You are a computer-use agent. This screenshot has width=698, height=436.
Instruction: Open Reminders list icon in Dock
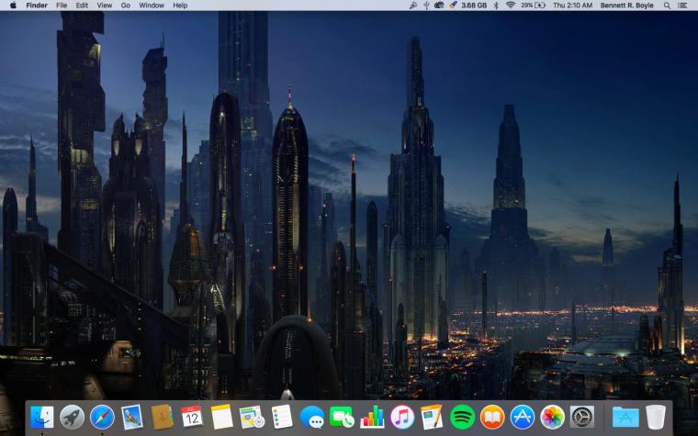click(x=282, y=417)
